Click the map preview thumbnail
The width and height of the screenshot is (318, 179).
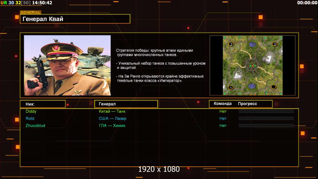(x=252, y=65)
